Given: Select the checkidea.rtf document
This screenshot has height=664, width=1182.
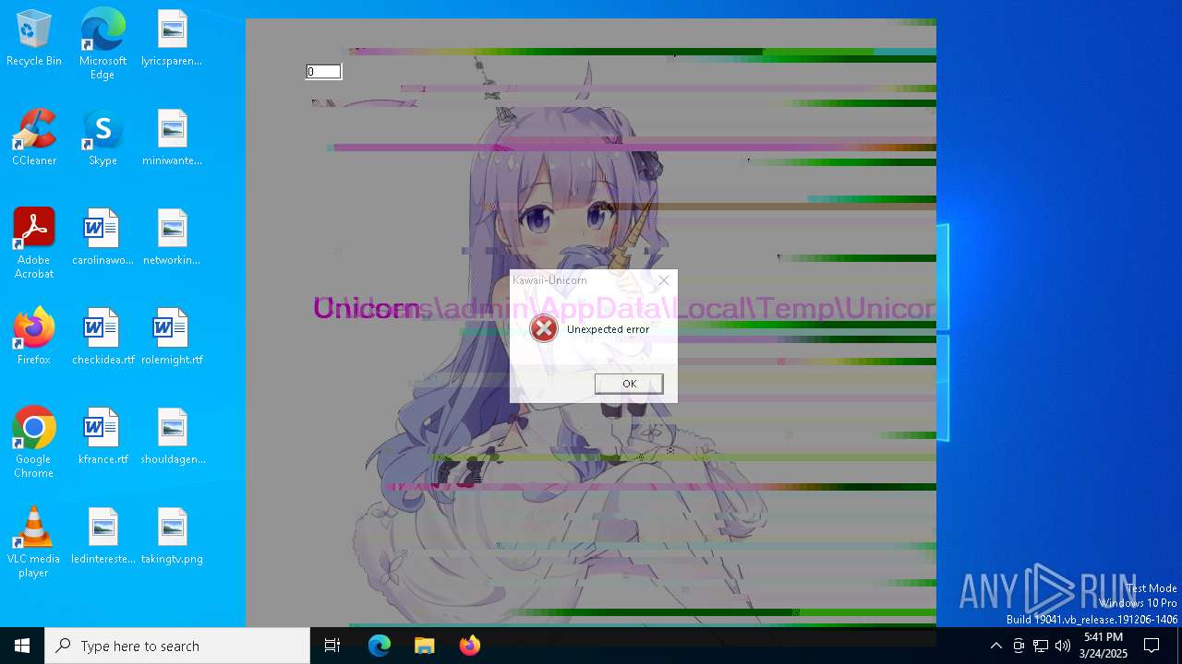Looking at the screenshot, I should coord(103,337).
